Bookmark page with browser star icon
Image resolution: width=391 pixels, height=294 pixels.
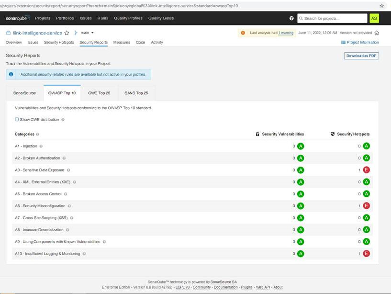(382, 6)
